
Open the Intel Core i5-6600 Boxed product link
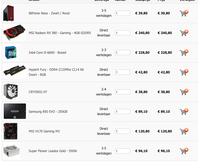coord(47,53)
